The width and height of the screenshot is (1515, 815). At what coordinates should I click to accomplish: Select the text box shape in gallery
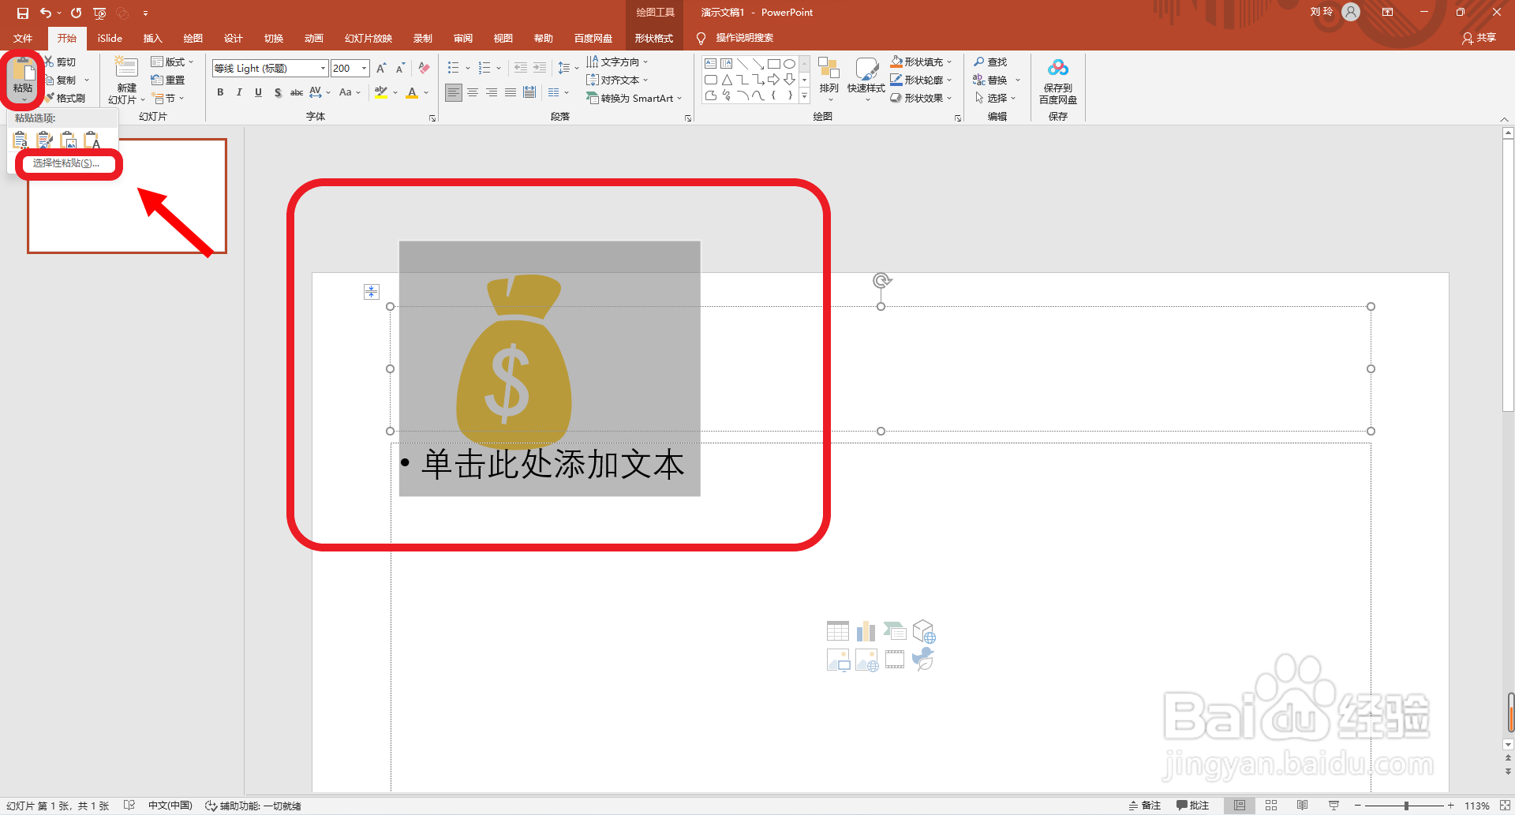pos(711,64)
